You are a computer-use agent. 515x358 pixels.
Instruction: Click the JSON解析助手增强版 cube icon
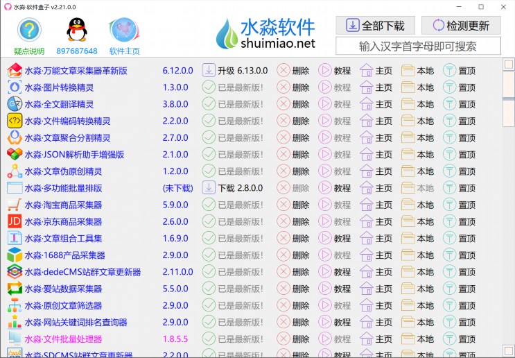[x=15, y=155]
